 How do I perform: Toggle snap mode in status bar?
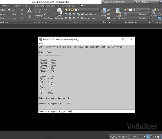point(124,137)
